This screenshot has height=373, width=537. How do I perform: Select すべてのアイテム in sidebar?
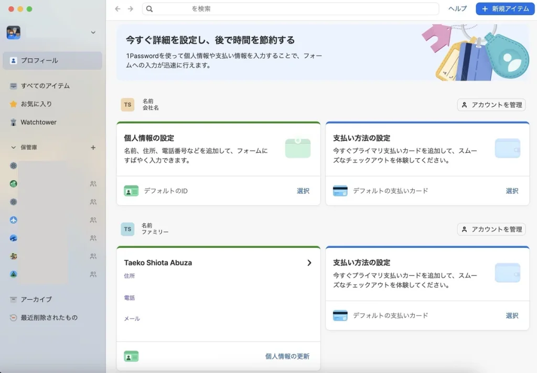[45, 86]
